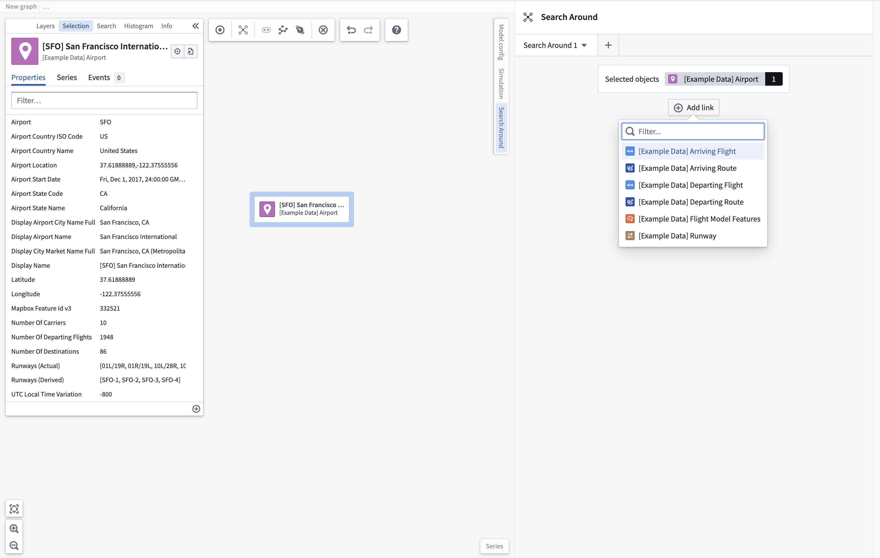This screenshot has width=880, height=558.
Task: Open the Series tab
Action: pyautogui.click(x=67, y=77)
